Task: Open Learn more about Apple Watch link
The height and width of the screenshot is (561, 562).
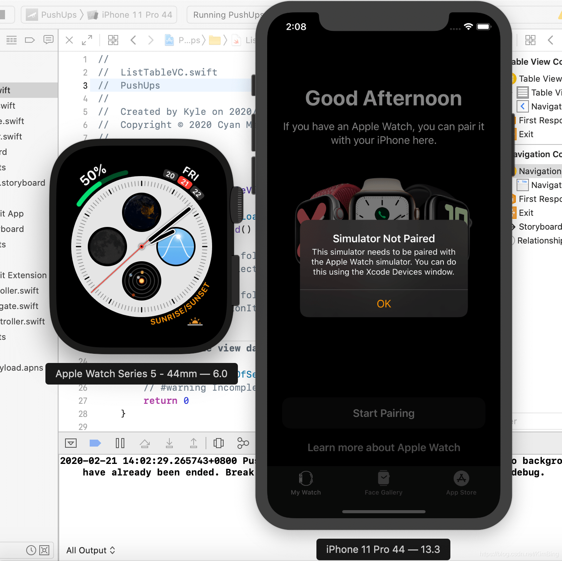Action: point(384,447)
